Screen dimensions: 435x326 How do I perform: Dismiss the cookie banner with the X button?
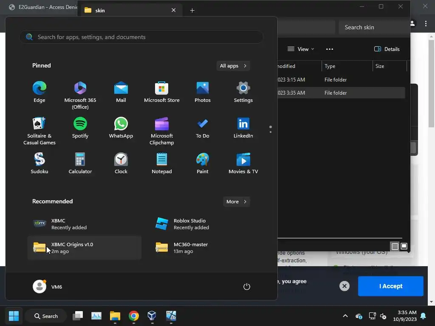[344, 286]
